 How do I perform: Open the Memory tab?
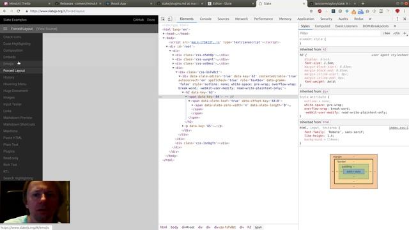[285, 19]
